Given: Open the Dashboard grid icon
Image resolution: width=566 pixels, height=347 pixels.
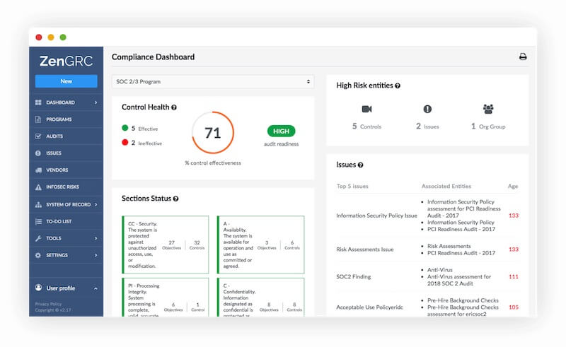Looking at the screenshot, I should click(38, 102).
